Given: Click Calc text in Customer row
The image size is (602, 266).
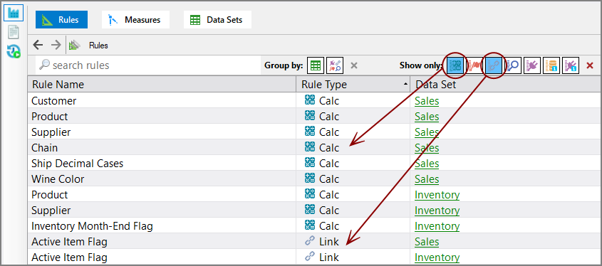Looking at the screenshot, I should pyautogui.click(x=329, y=101).
